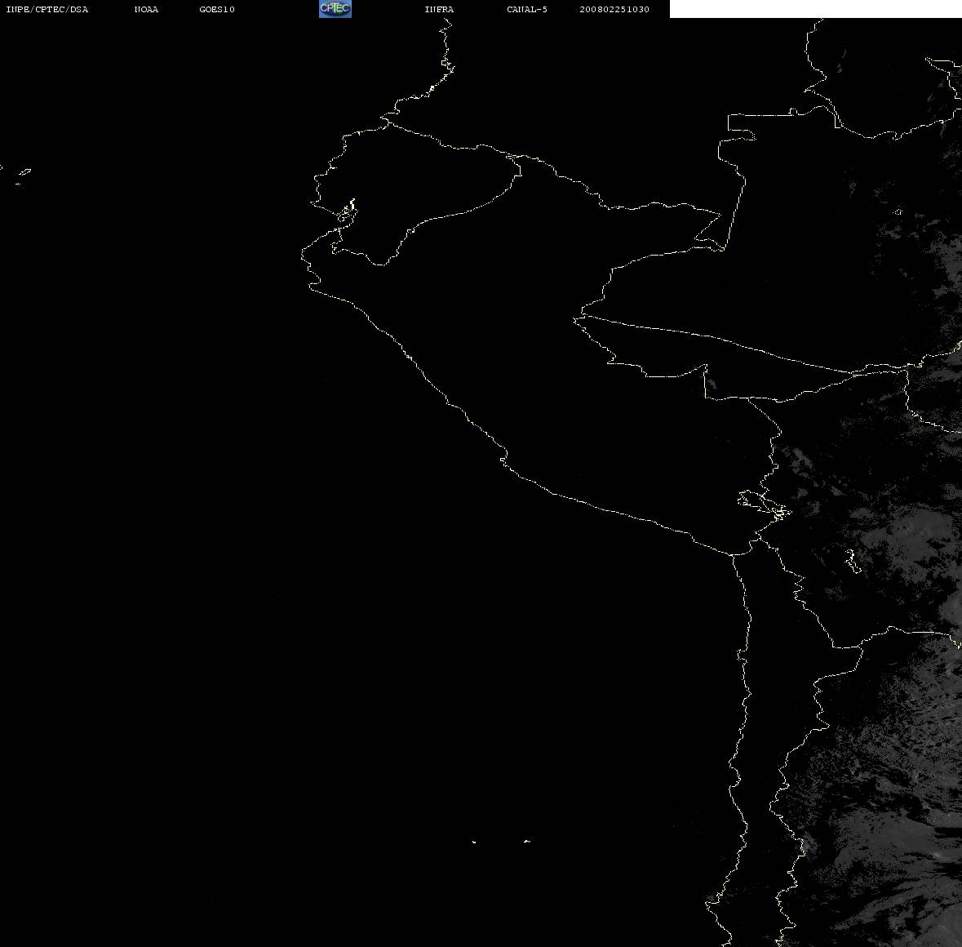Click the Lake Titicaca outline
Viewport: 962px width, 947px height.
763,505
